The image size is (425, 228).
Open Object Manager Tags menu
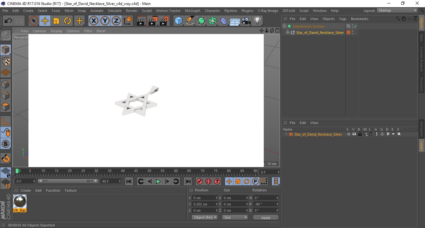pyautogui.click(x=342, y=19)
